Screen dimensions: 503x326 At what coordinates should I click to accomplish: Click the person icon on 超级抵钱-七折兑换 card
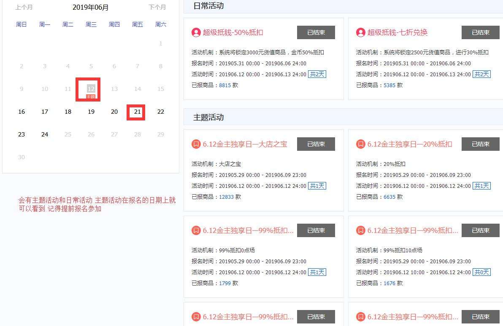tap(360, 32)
